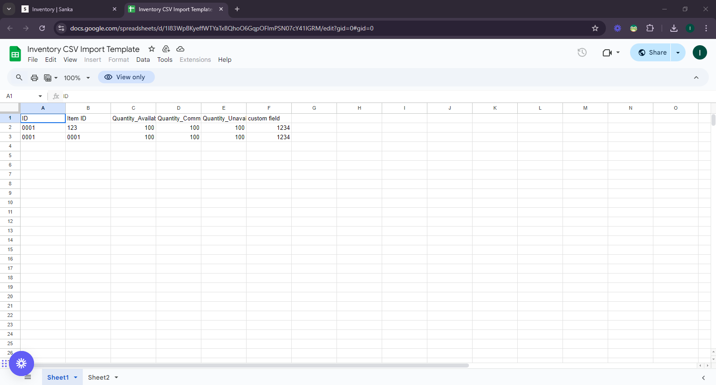
Task: Click the View only mode button
Action: pos(126,77)
